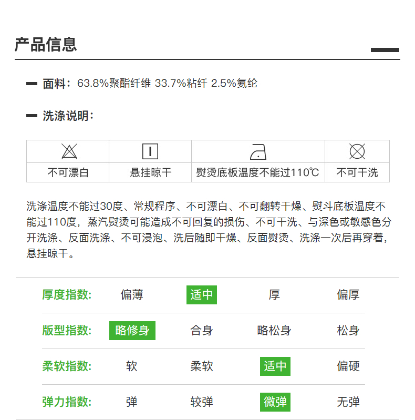Click the 产品信息 section heading
Image resolution: width=415 pixels, height=420 pixels.
click(46, 45)
